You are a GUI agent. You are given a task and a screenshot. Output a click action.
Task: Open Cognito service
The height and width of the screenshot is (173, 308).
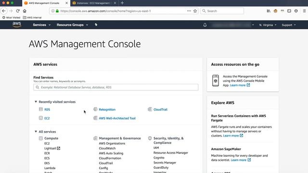(159, 158)
